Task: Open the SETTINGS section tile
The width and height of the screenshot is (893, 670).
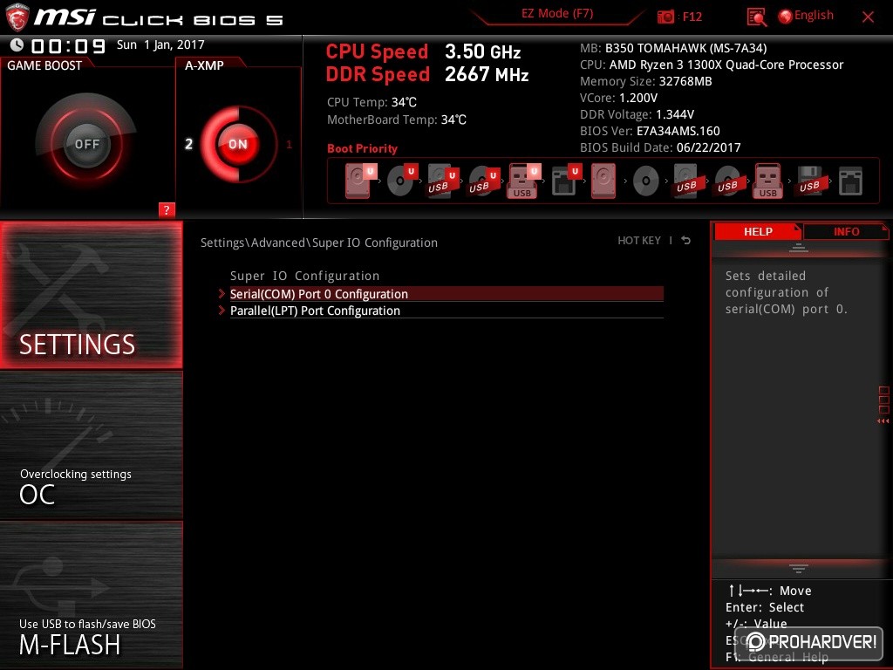Action: [91, 295]
